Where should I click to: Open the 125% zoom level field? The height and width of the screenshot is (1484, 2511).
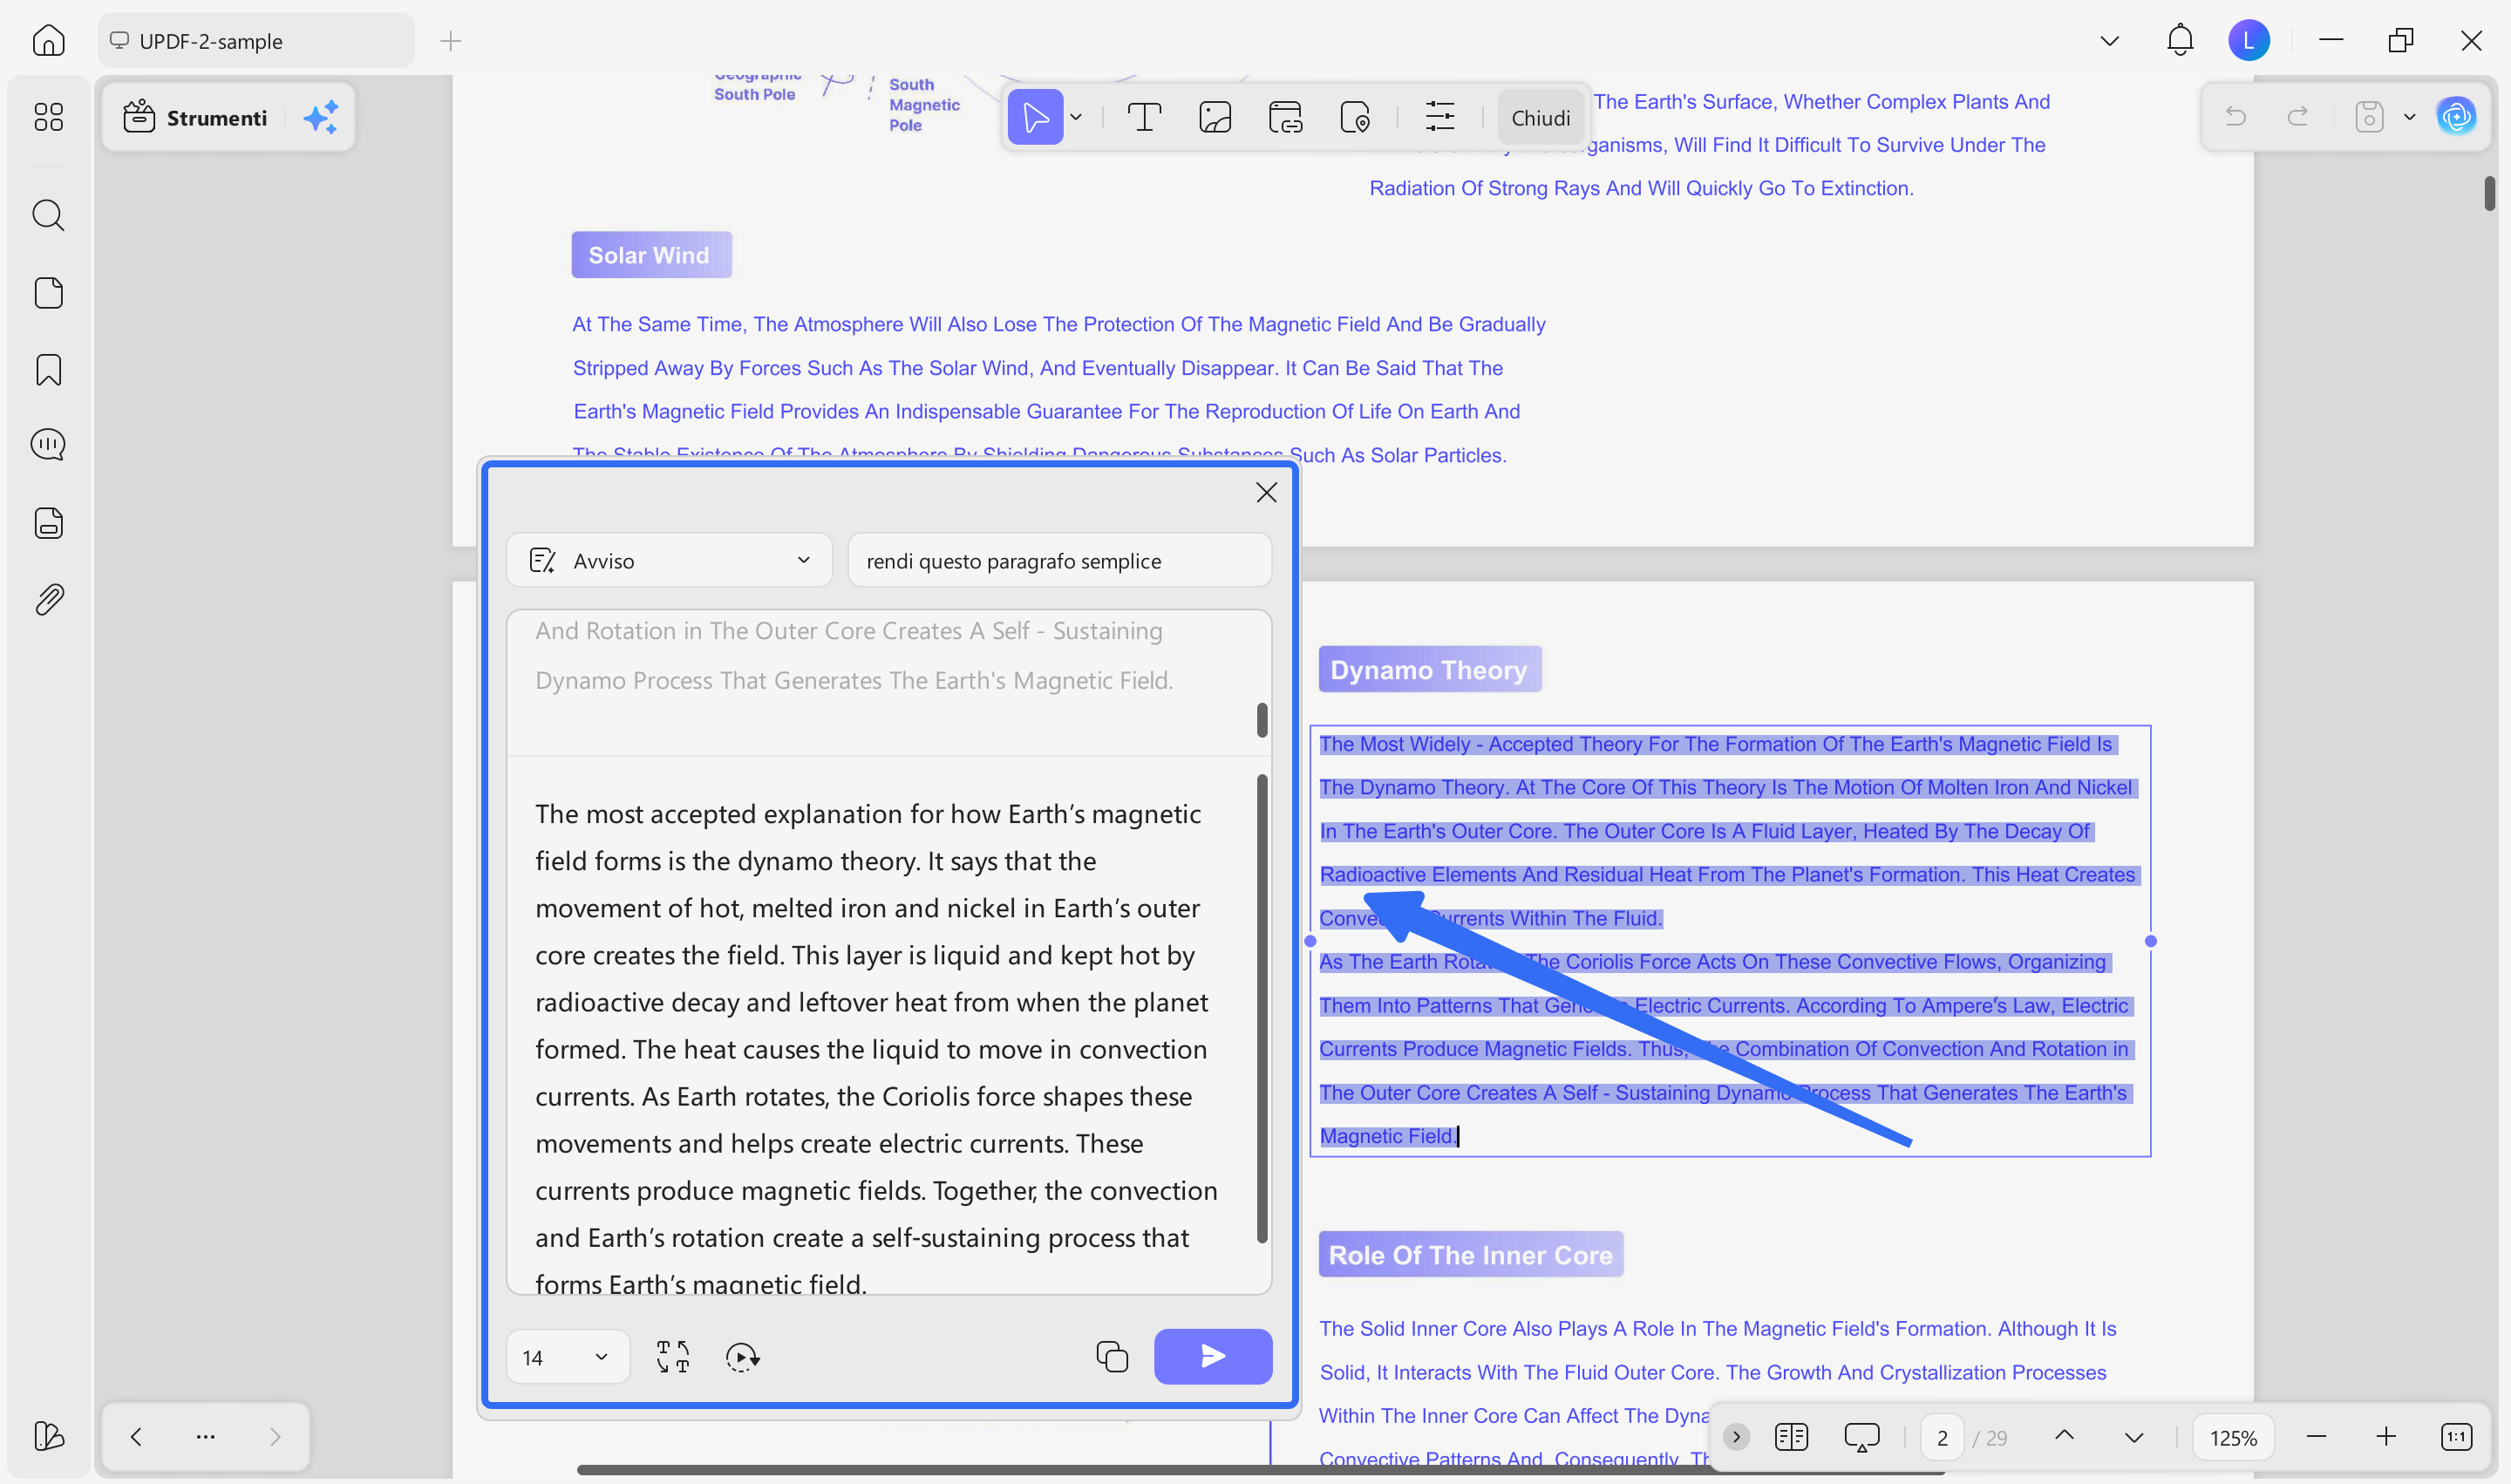(2233, 1437)
